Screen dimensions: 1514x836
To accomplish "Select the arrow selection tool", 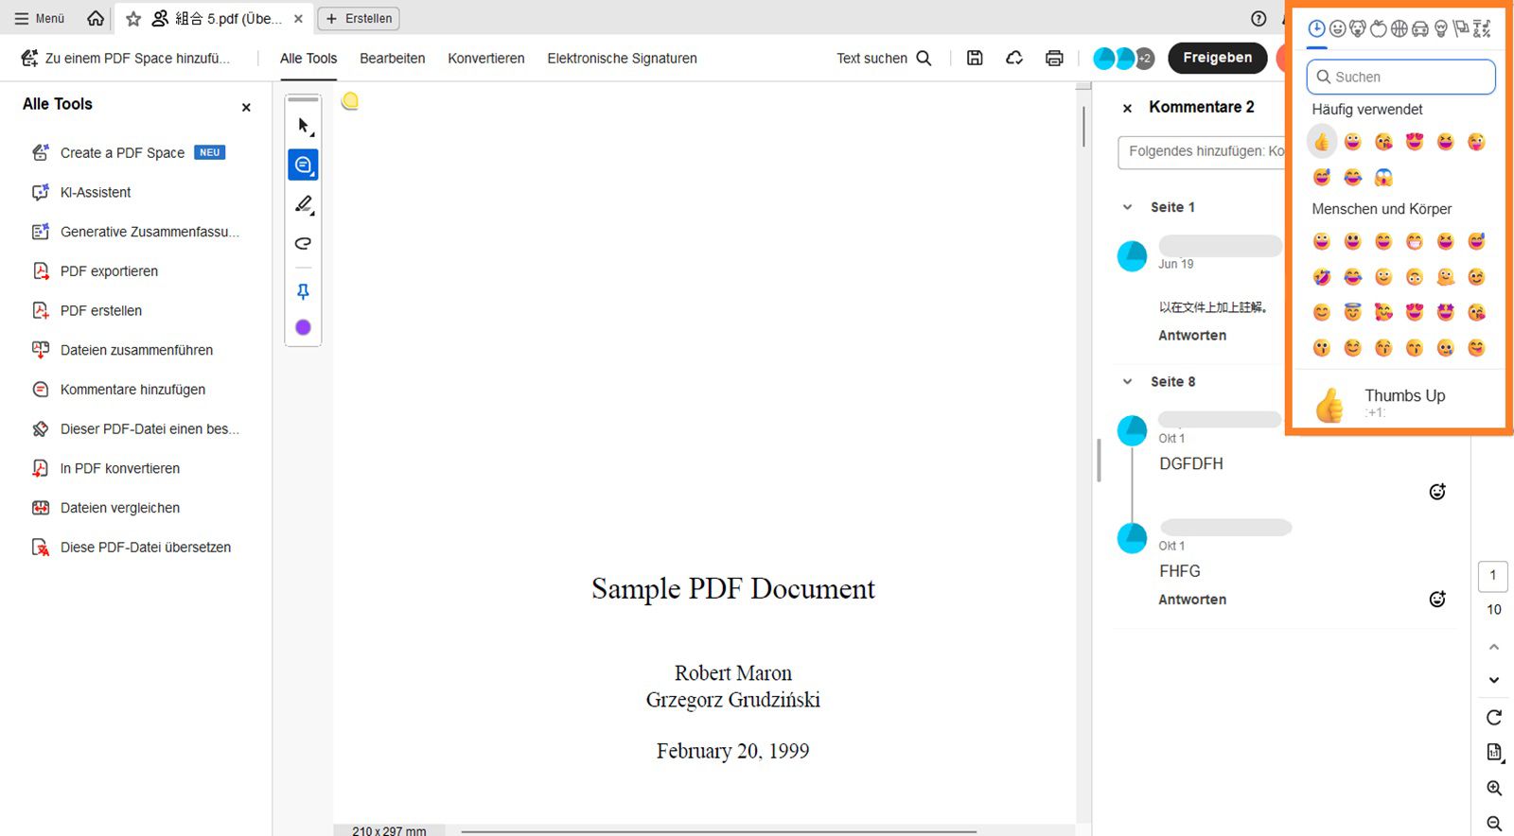I will (x=303, y=126).
